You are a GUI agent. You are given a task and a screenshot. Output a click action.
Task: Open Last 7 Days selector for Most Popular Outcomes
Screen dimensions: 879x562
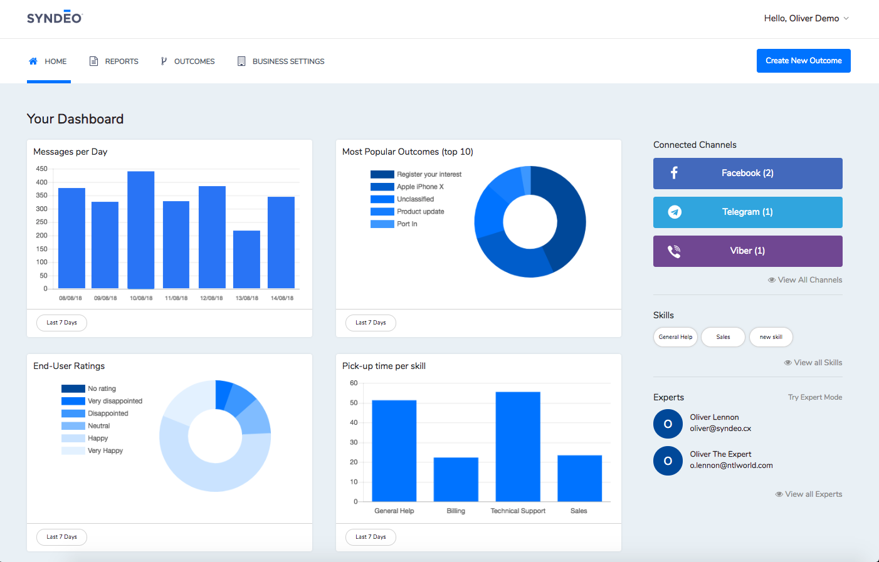[371, 323]
